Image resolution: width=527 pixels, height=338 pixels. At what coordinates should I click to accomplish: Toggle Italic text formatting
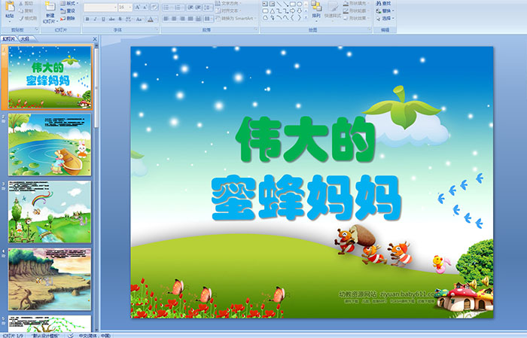[x=96, y=19]
